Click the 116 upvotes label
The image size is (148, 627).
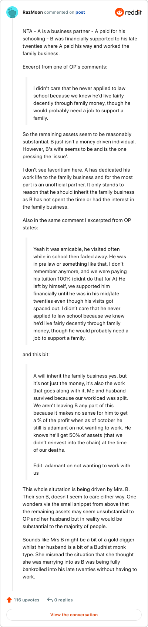(27, 600)
